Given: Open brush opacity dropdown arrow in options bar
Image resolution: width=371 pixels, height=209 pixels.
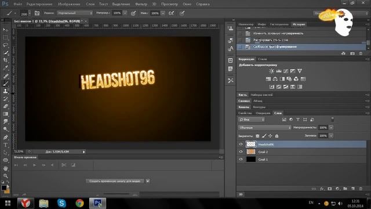Looking at the screenshot, I should tap(125, 13).
